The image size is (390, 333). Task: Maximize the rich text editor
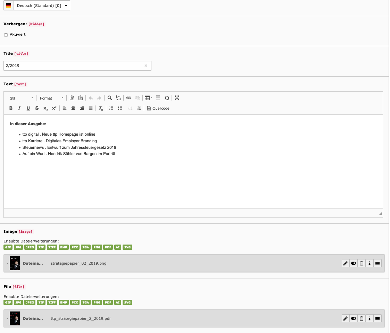click(177, 98)
